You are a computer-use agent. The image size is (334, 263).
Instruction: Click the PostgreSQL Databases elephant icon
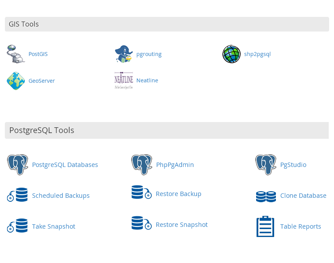click(18, 165)
